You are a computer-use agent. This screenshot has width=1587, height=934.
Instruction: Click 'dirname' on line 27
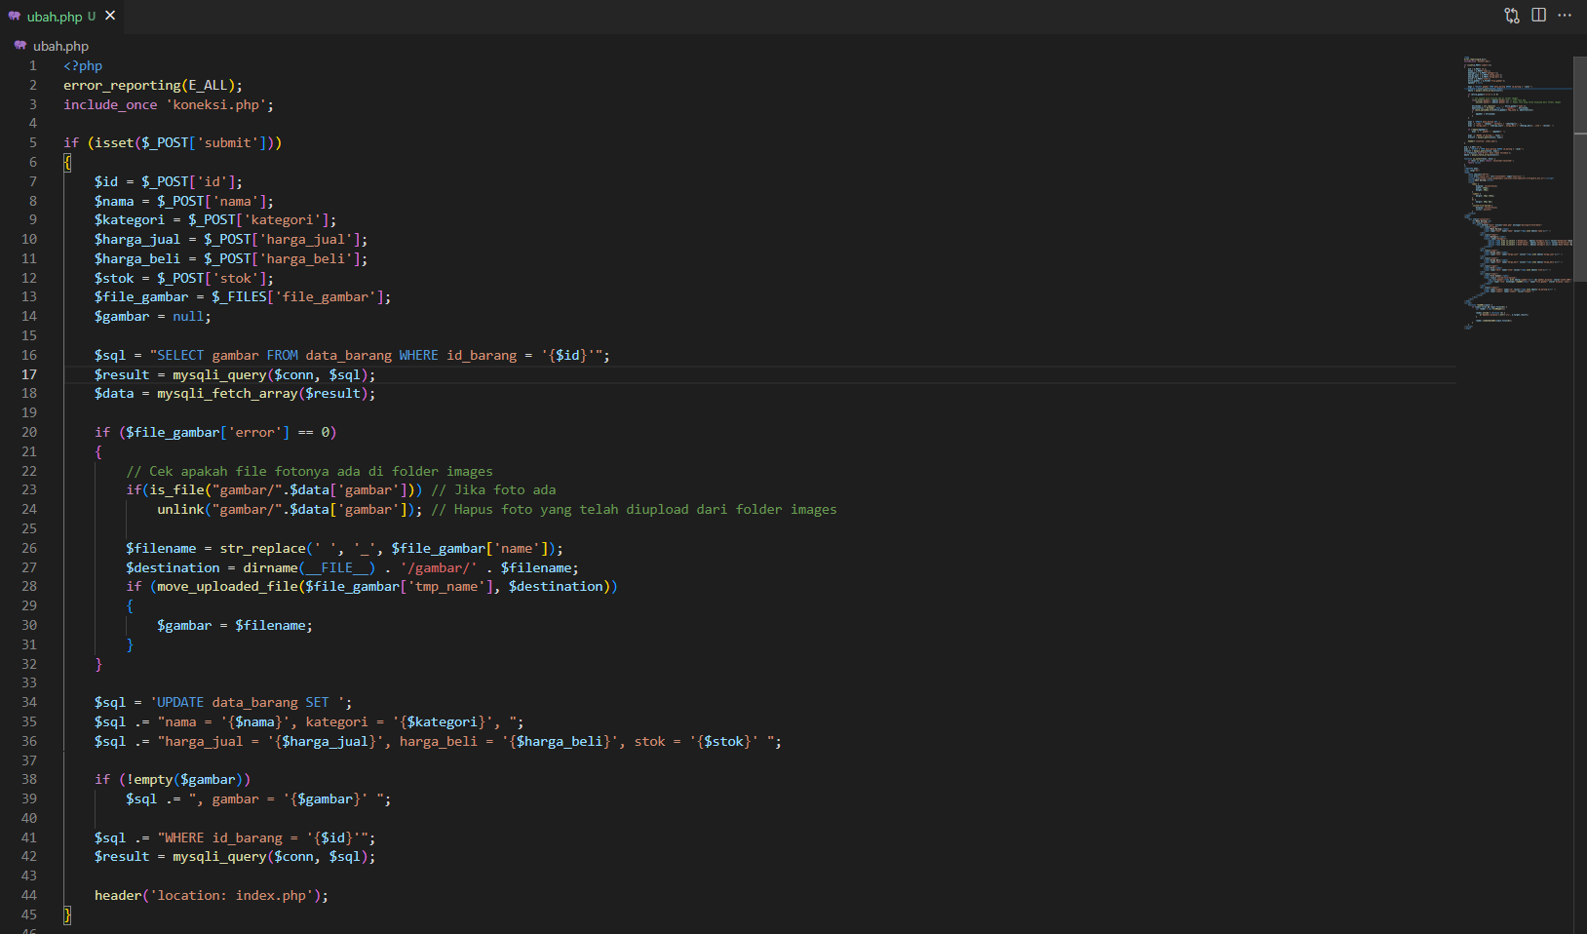point(270,568)
